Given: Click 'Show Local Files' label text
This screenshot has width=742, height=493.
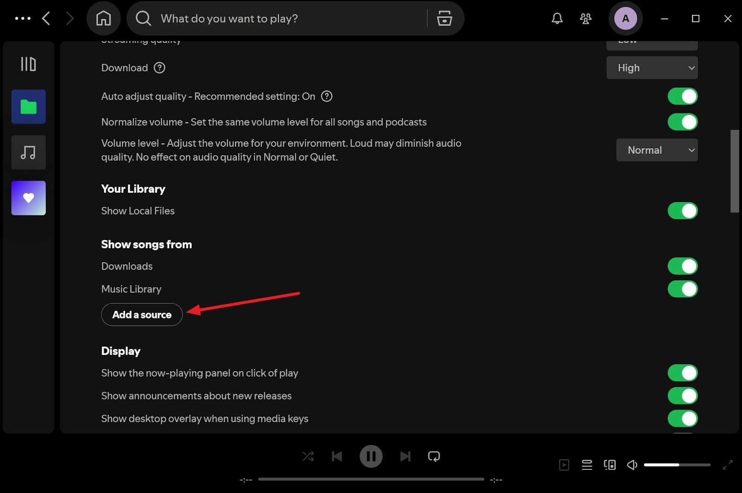Looking at the screenshot, I should coord(138,211).
